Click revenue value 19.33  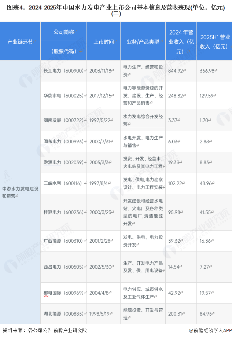pos(174,162)
